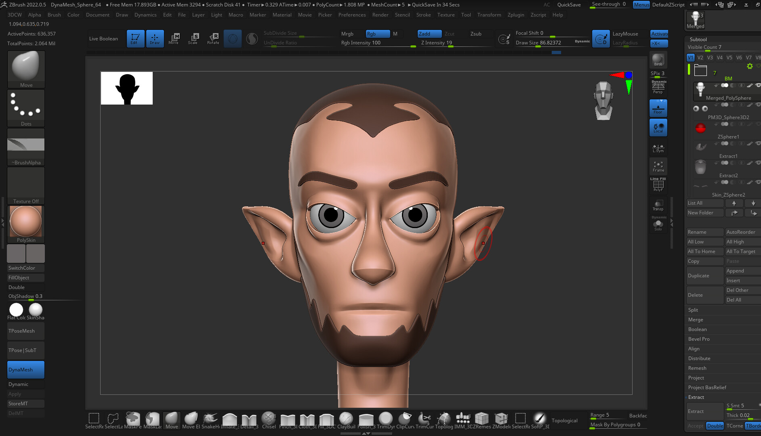The image size is (761, 436).
Task: Select the ZSphere1 subtool thumbnail
Action: tap(700, 128)
